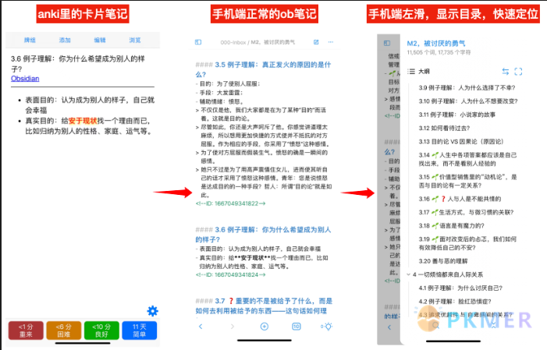Screen dimensions: 547x350
Task: Open tab switcher showing 10 tabs
Action: point(297,327)
